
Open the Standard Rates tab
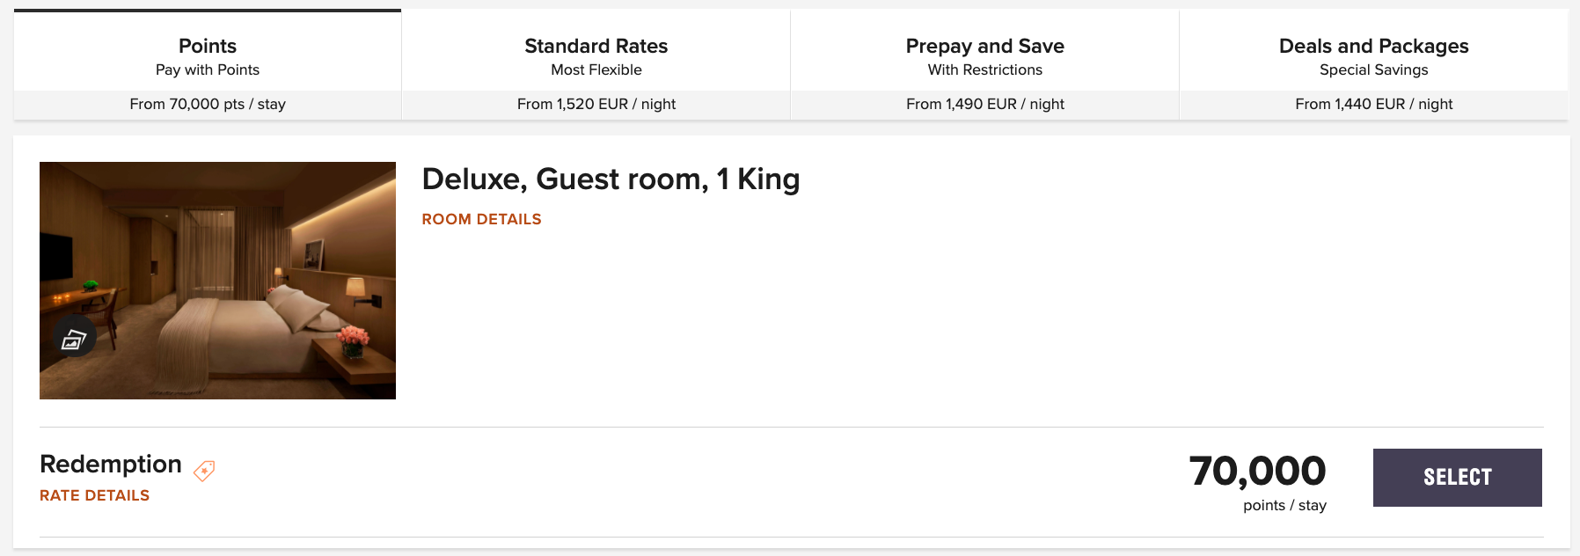(x=596, y=53)
